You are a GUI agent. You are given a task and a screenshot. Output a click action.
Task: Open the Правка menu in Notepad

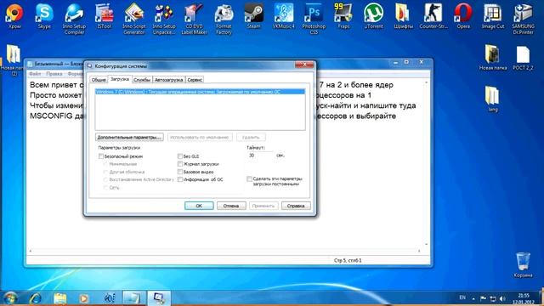(54, 74)
